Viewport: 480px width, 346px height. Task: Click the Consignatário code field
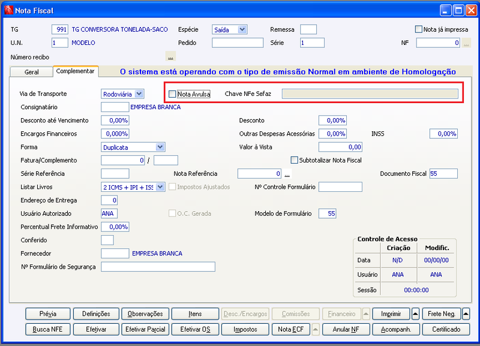[x=115, y=107]
